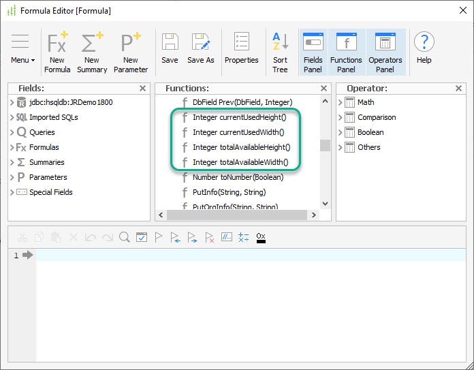
Task: Create a New Formula
Action: pyautogui.click(x=57, y=52)
